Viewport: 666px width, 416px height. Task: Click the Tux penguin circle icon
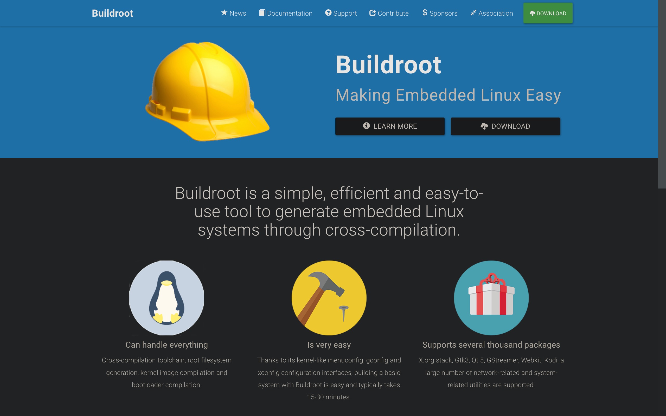(x=166, y=298)
